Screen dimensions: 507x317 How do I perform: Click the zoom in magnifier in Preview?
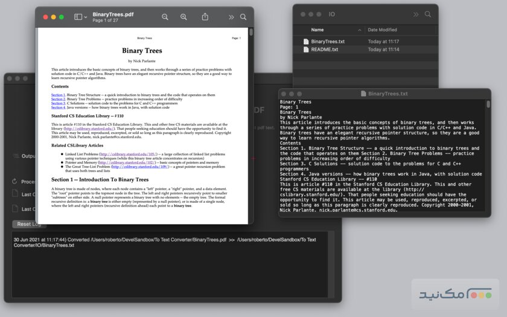tap(183, 17)
